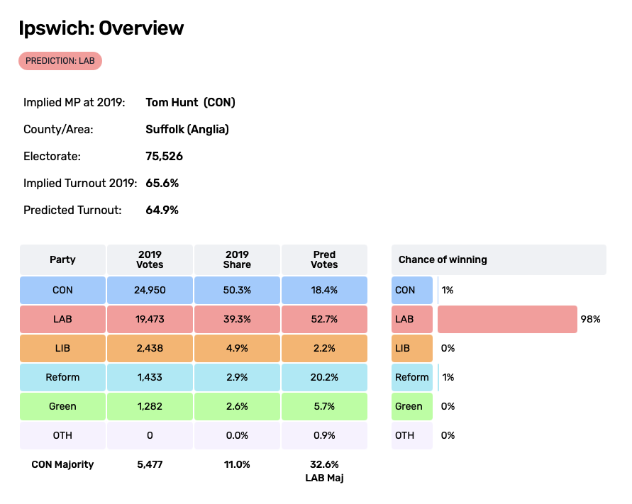Click the LAB 98% chance bar
The height and width of the screenshot is (504, 632).
506,319
